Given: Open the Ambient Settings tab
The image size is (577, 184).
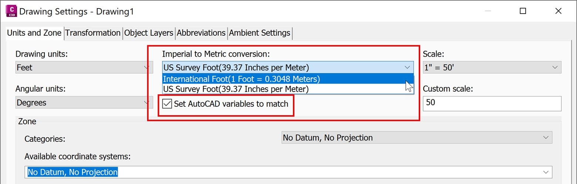Looking at the screenshot, I should coord(260,33).
